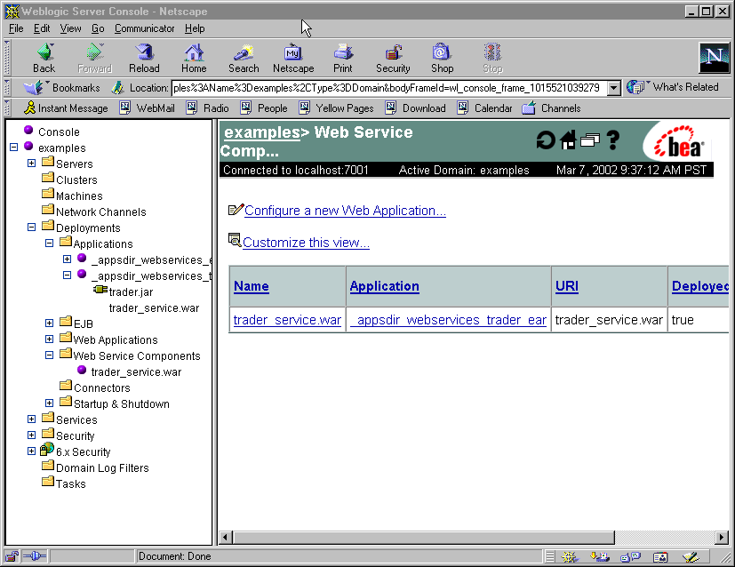Open the Shop toolbar icon
The height and width of the screenshot is (567, 735).
[442, 52]
